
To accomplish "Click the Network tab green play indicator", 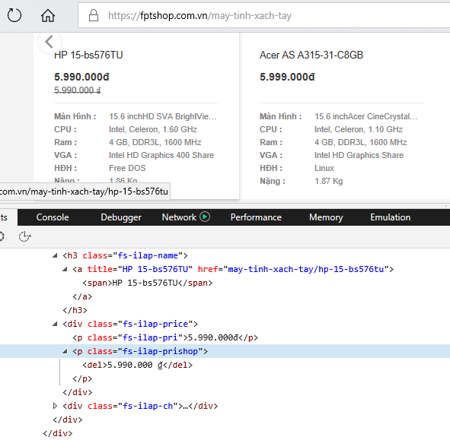I will tap(205, 217).
